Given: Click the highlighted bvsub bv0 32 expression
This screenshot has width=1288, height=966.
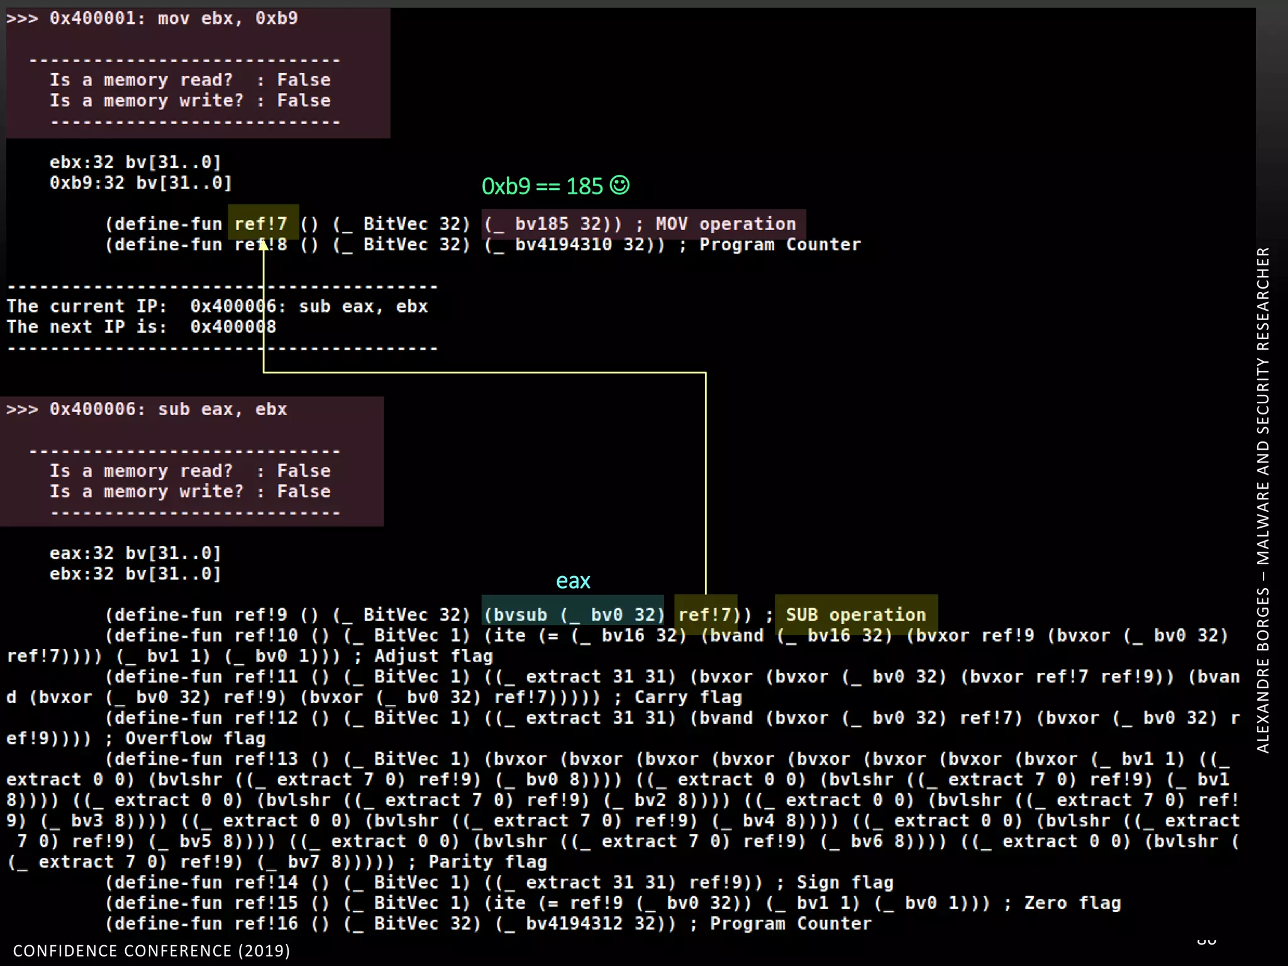Looking at the screenshot, I should coord(573,614).
